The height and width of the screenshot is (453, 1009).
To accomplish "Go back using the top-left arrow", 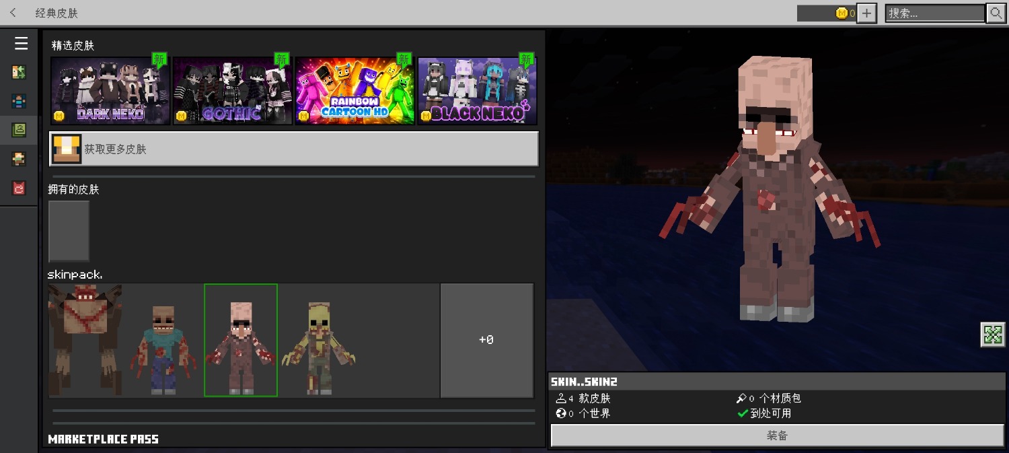I will tap(13, 13).
